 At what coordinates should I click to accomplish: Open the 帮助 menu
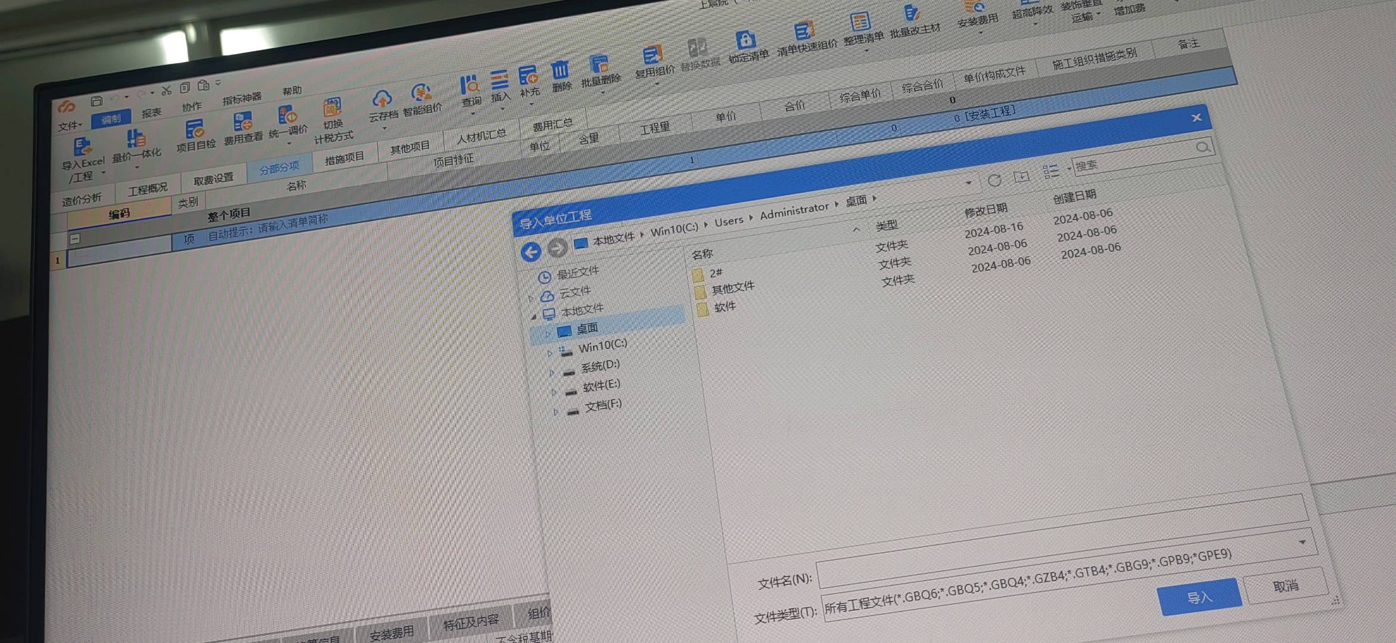click(x=292, y=90)
